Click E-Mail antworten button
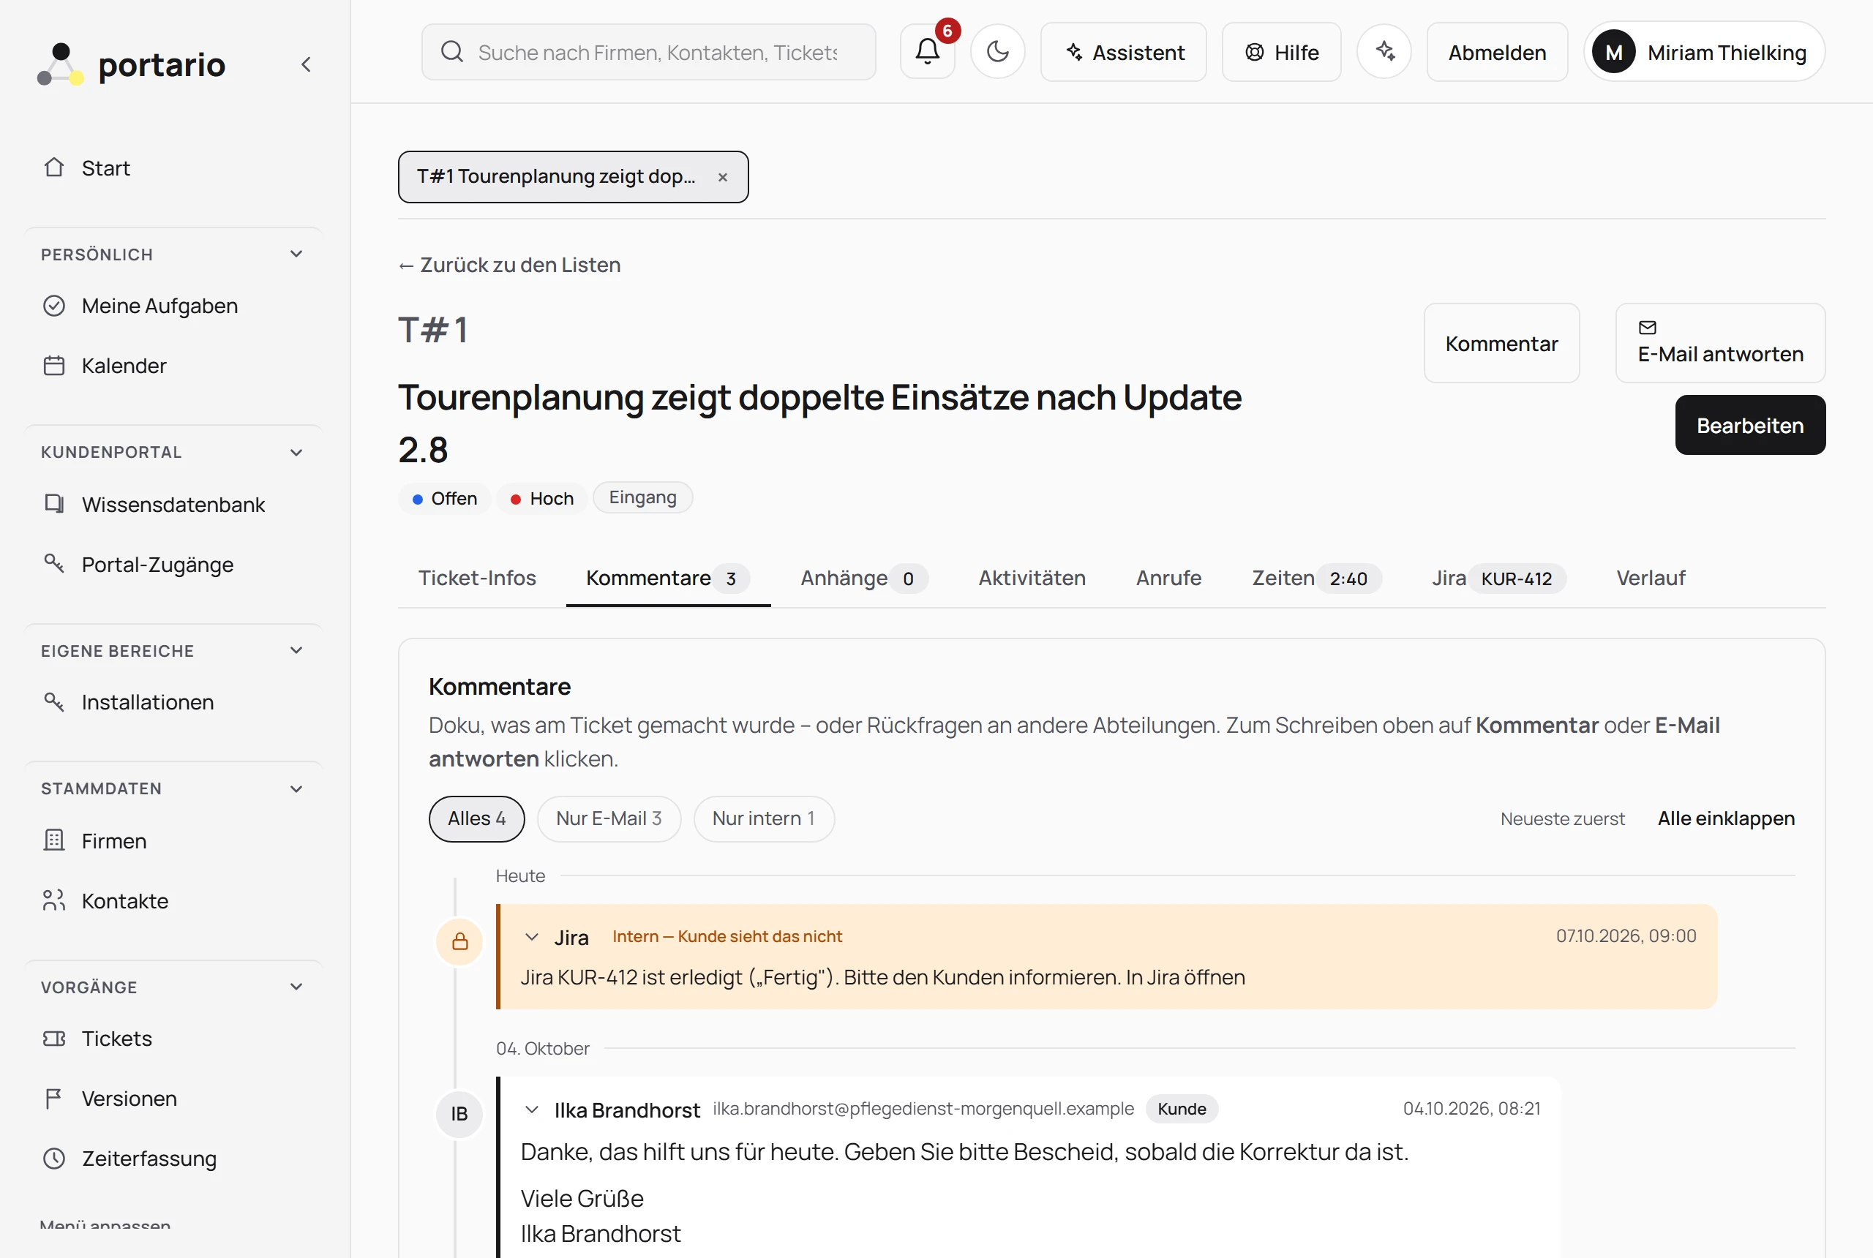The image size is (1873, 1258). pos(1721,342)
